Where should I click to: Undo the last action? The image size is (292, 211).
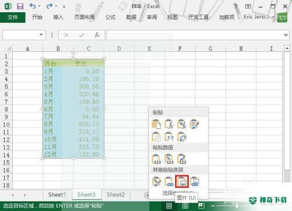[33, 6]
